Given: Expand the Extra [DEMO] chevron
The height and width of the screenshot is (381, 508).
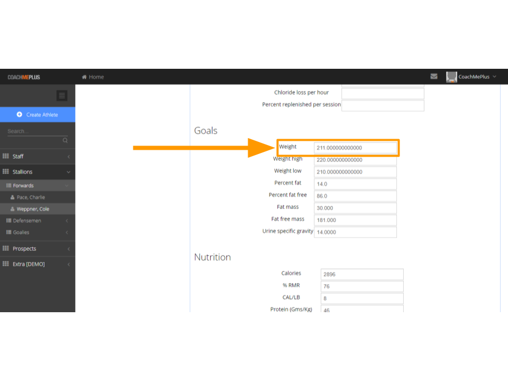Looking at the screenshot, I should [x=69, y=265].
